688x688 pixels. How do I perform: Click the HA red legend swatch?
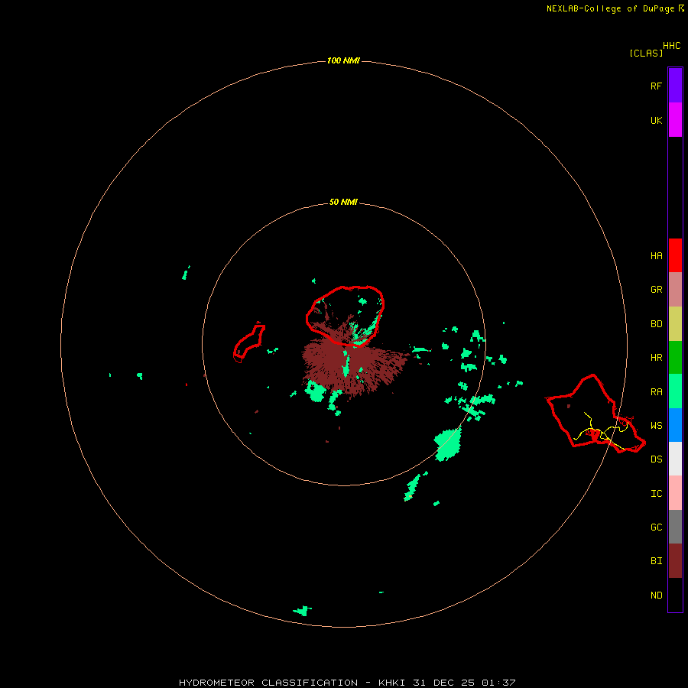[675, 255]
